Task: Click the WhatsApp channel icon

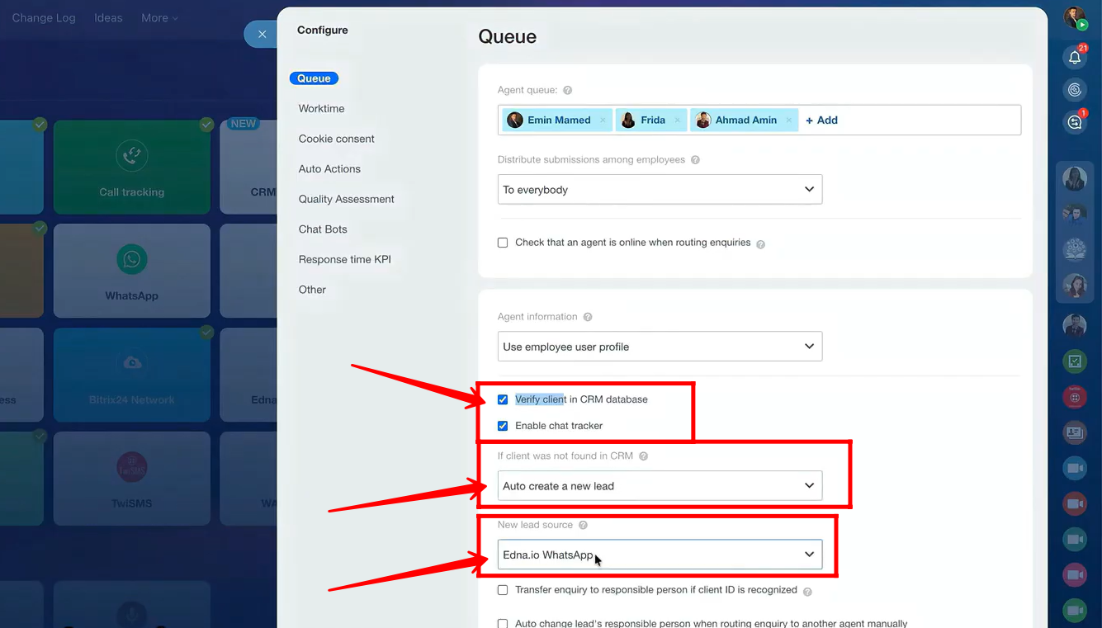Action: [x=132, y=260]
